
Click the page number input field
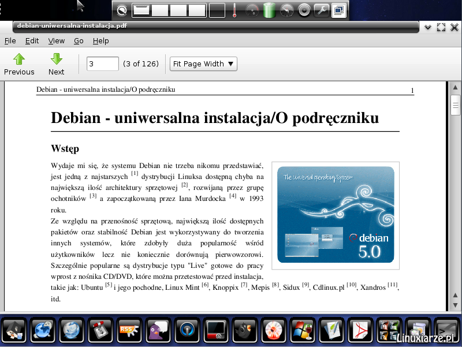(x=102, y=64)
